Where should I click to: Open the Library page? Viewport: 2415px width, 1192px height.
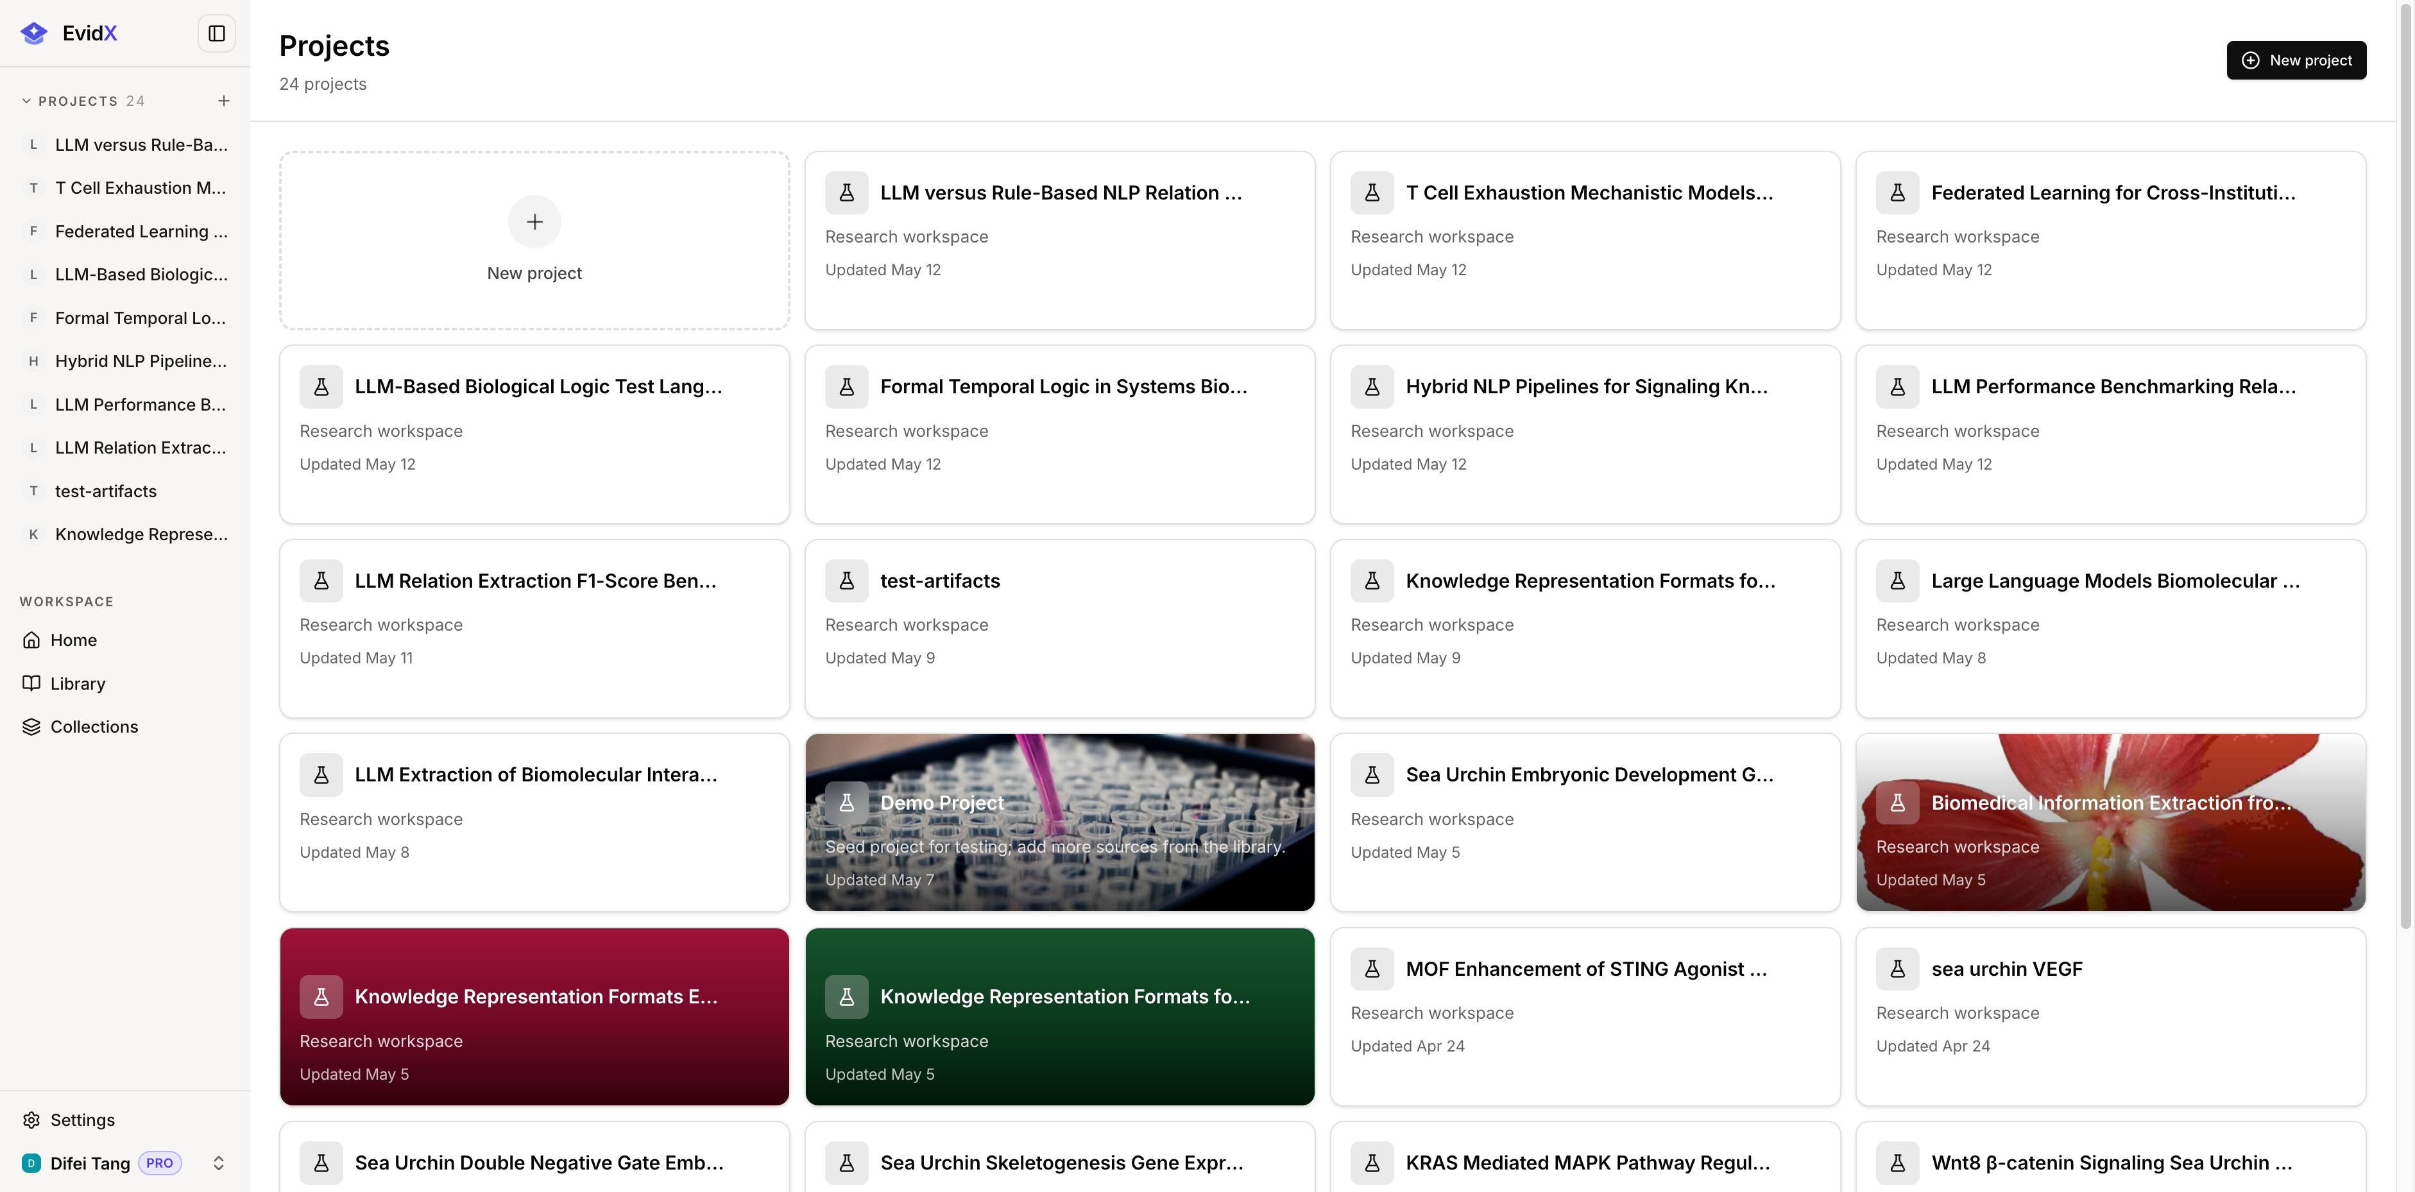tap(126, 683)
